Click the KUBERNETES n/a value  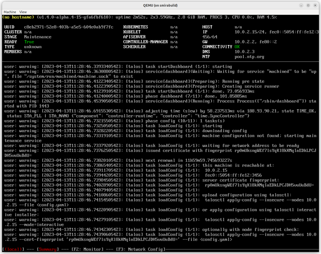[174, 27]
